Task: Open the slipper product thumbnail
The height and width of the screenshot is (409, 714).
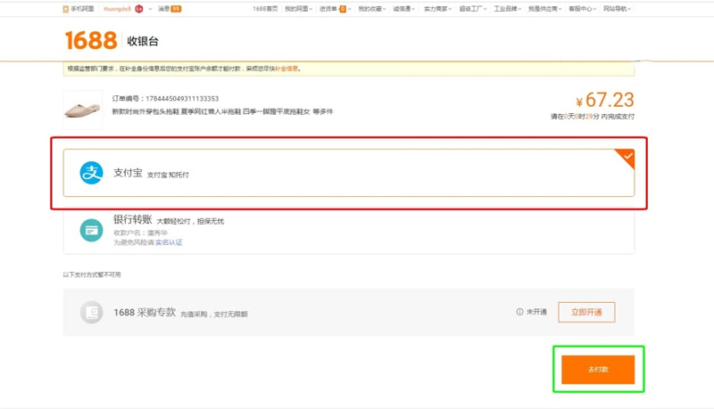Action: [82, 110]
